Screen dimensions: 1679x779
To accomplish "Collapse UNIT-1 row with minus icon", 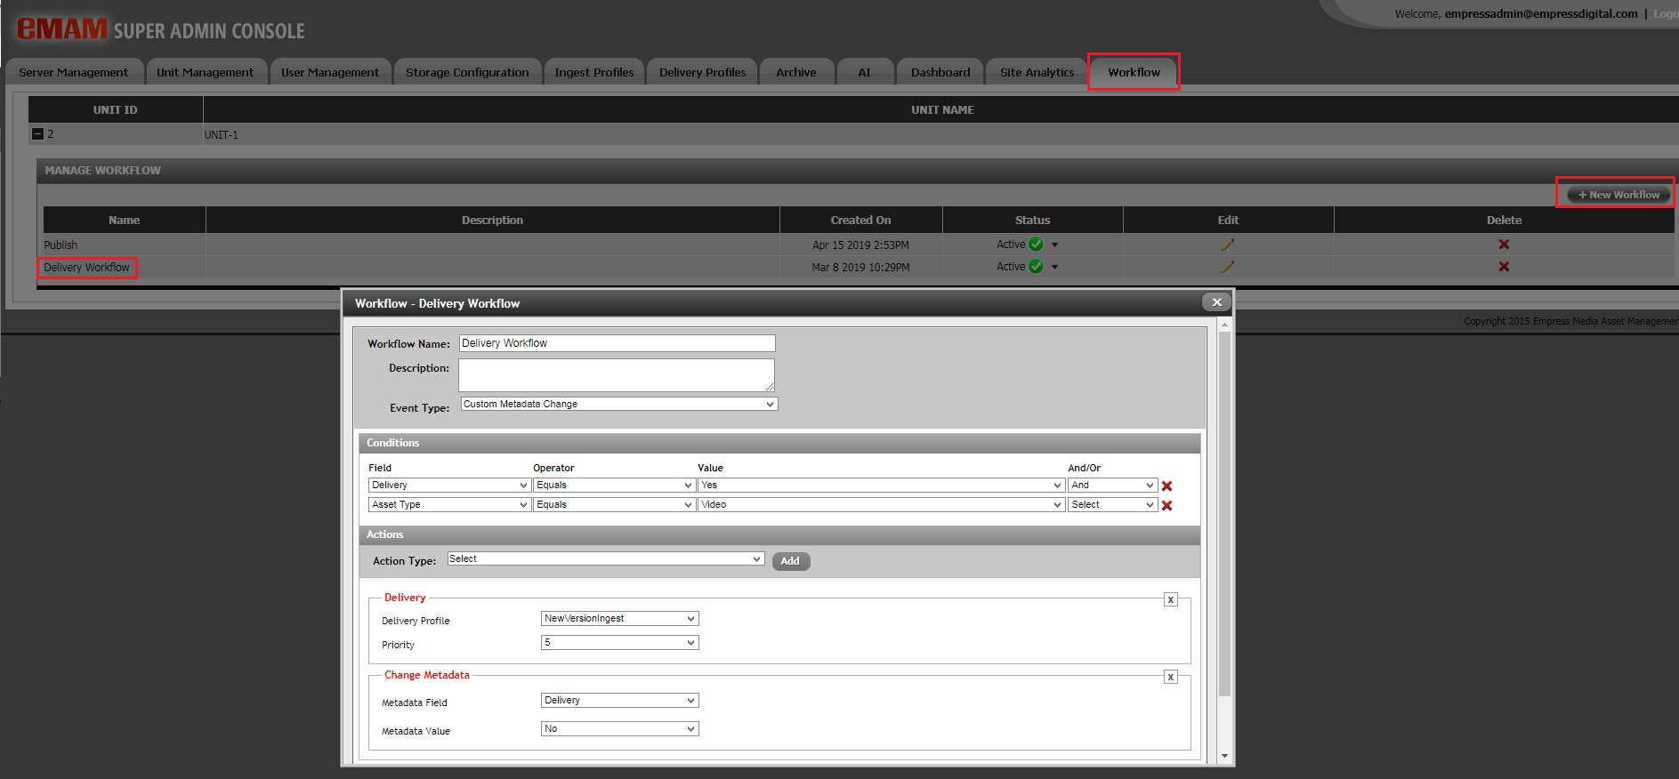I will [x=37, y=134].
